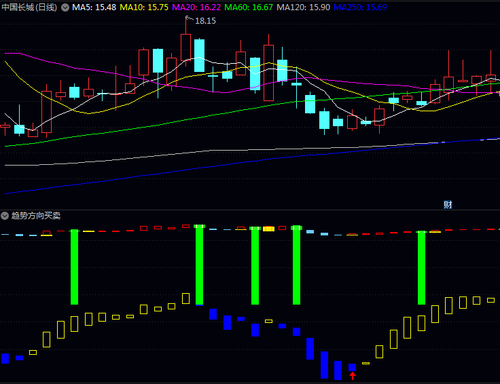Click the candlestick at the 18.15 high
The width and height of the screenshot is (500, 384).
click(x=185, y=47)
